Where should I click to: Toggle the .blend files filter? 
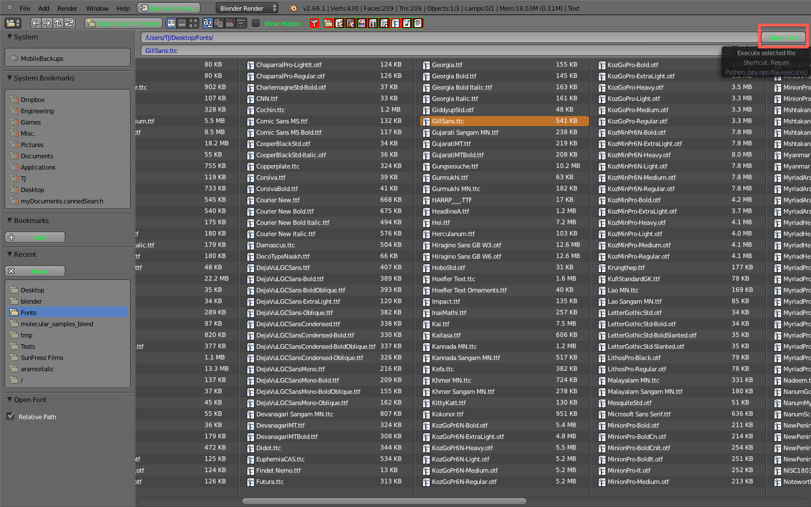(x=339, y=23)
